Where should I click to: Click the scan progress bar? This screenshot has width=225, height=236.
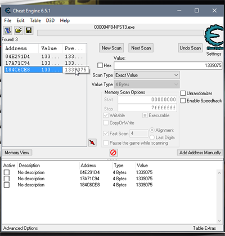(120, 33)
